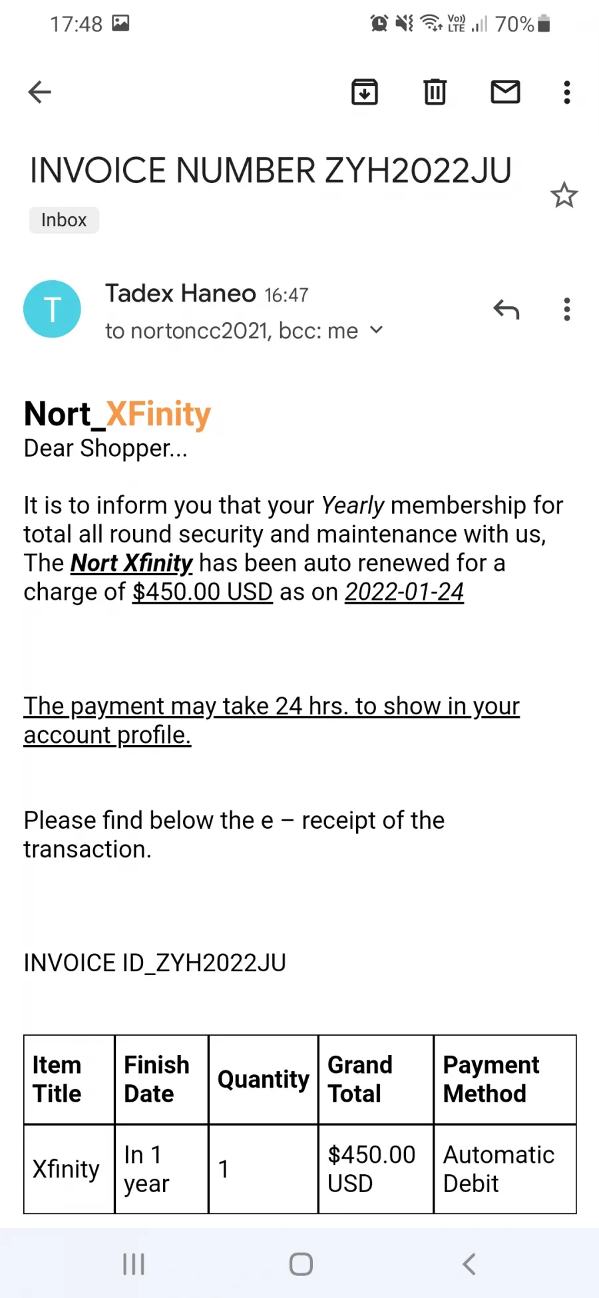Select the Inbox label chip
The image size is (599, 1298).
pos(64,220)
